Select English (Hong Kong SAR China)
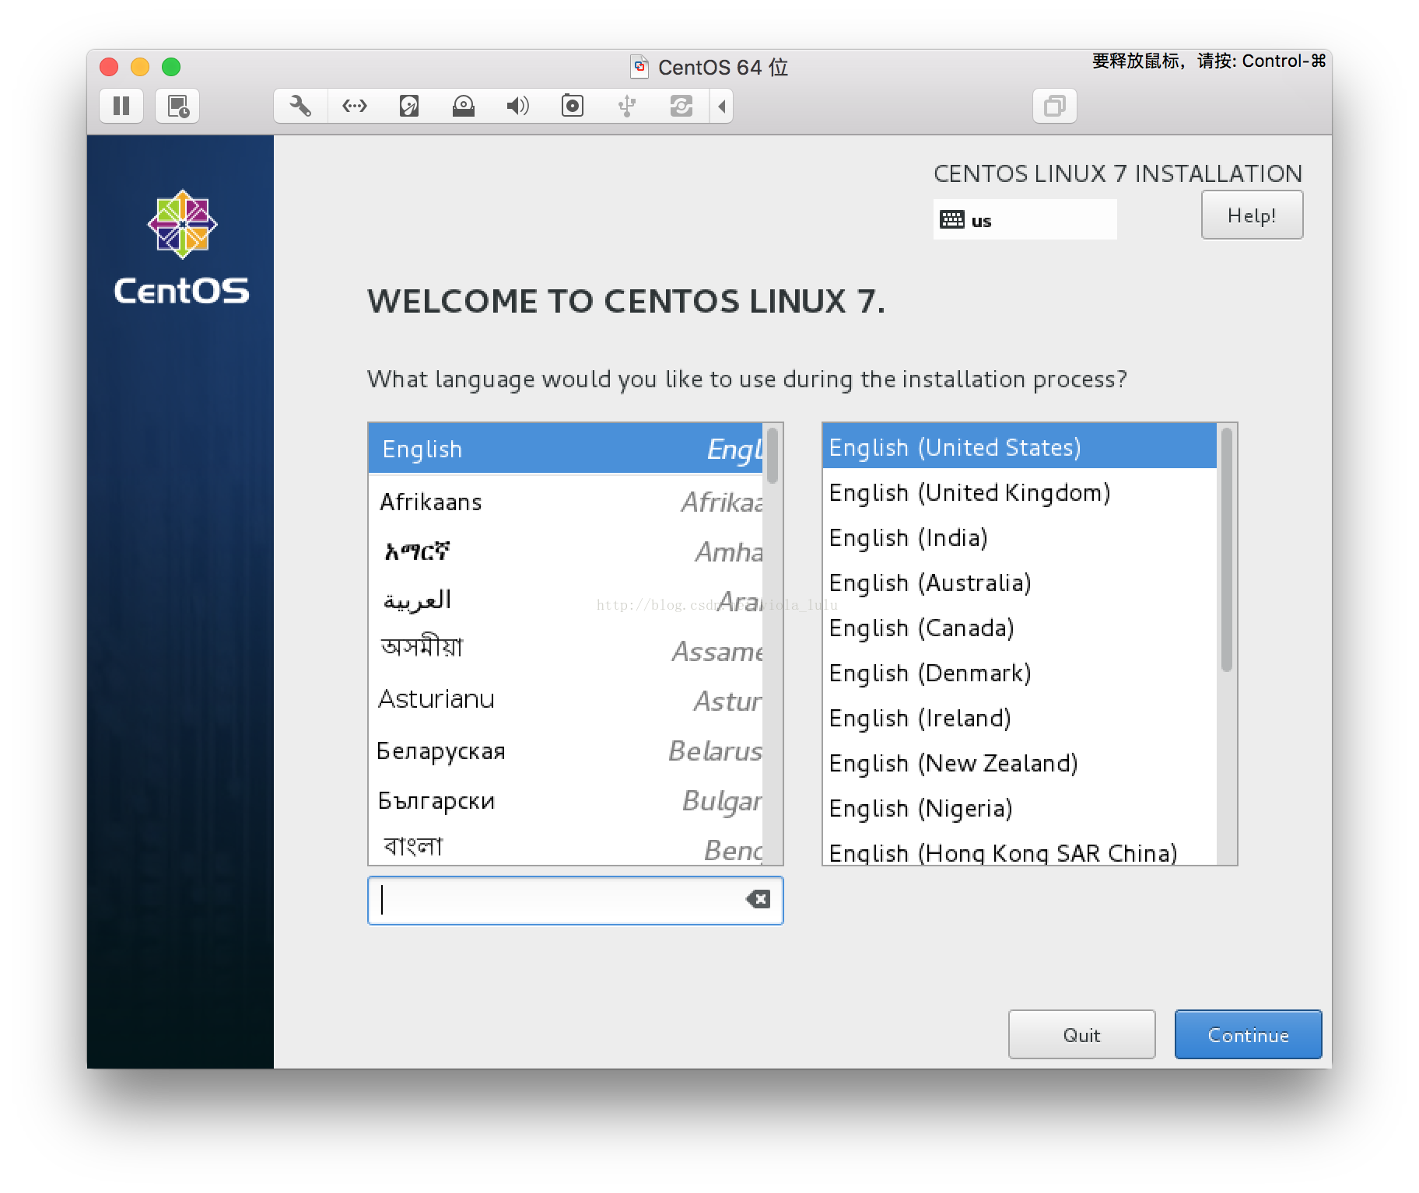Screen dimensions: 1419x1193 (x=1003, y=852)
